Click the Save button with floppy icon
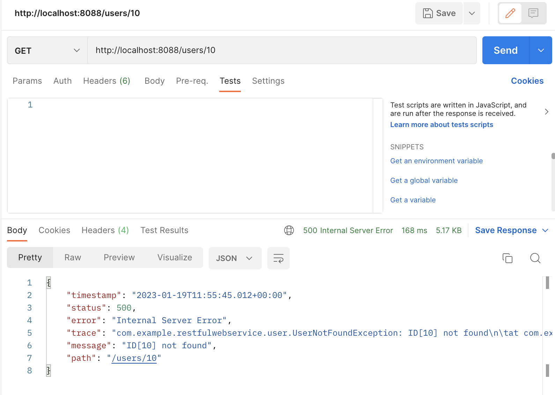555x395 pixels. [439, 13]
